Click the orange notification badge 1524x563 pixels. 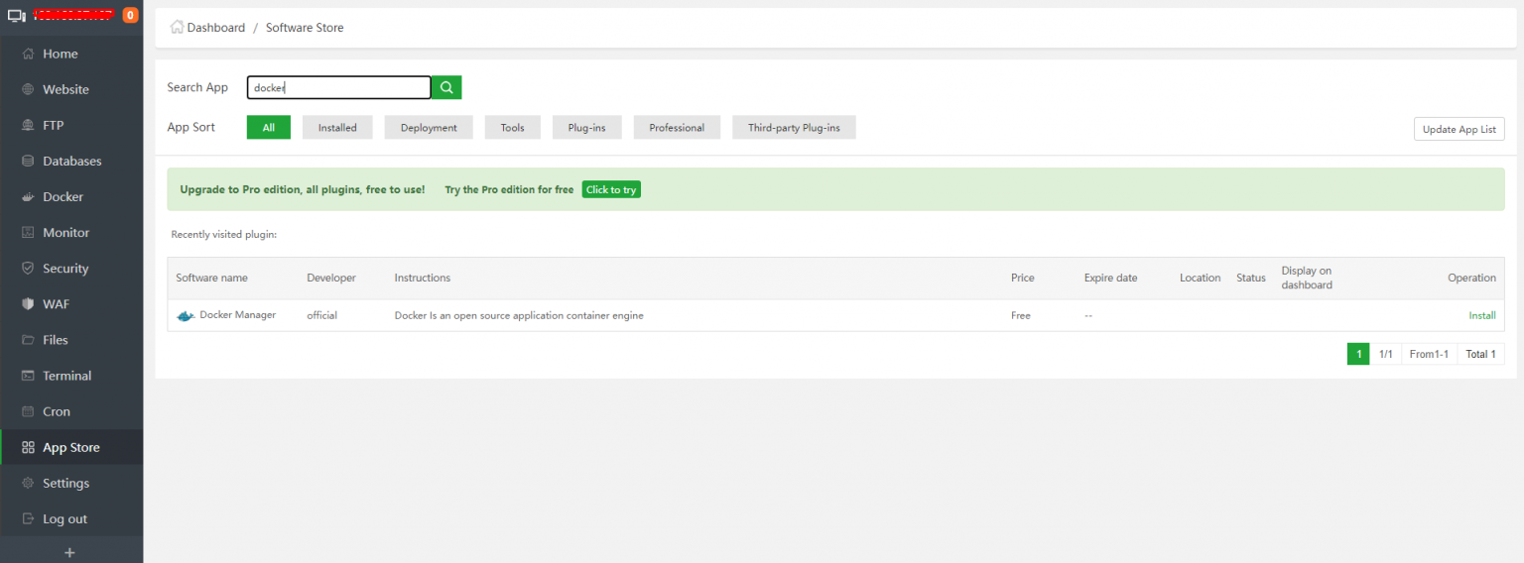coord(130,15)
